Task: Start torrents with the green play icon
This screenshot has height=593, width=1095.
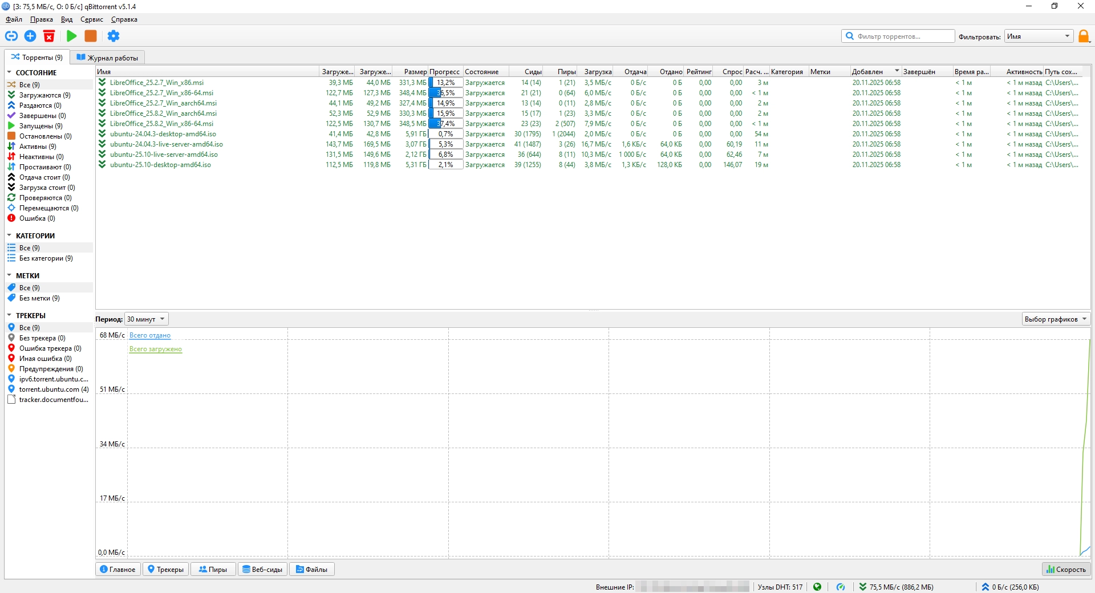Action: 71,36
